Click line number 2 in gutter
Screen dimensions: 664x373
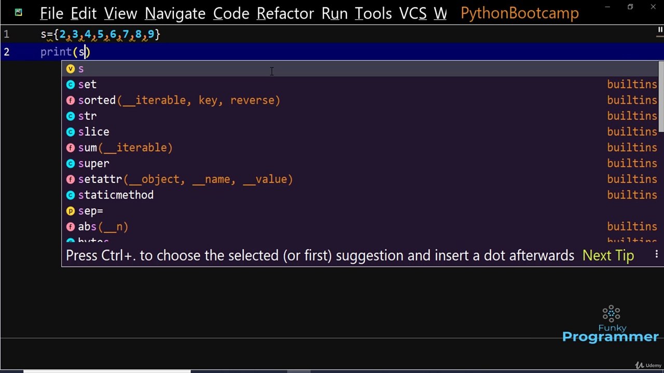point(6,52)
